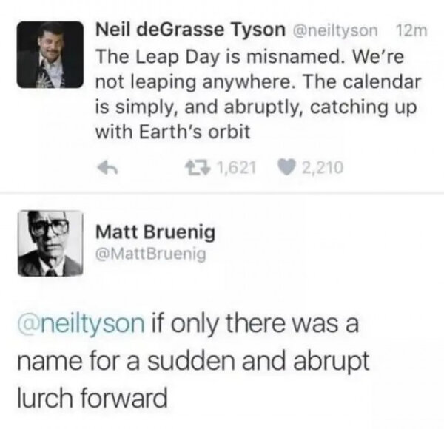Click the 12m timestamp on the tweet
This screenshot has width=444, height=429.
coord(408,31)
